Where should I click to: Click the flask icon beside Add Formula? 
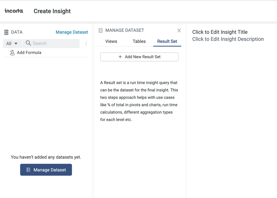click(12, 53)
